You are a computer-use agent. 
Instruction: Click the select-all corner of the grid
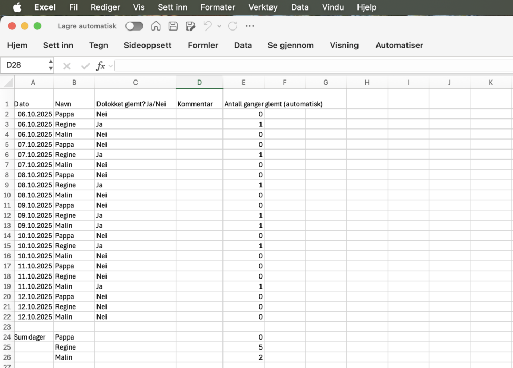7,83
